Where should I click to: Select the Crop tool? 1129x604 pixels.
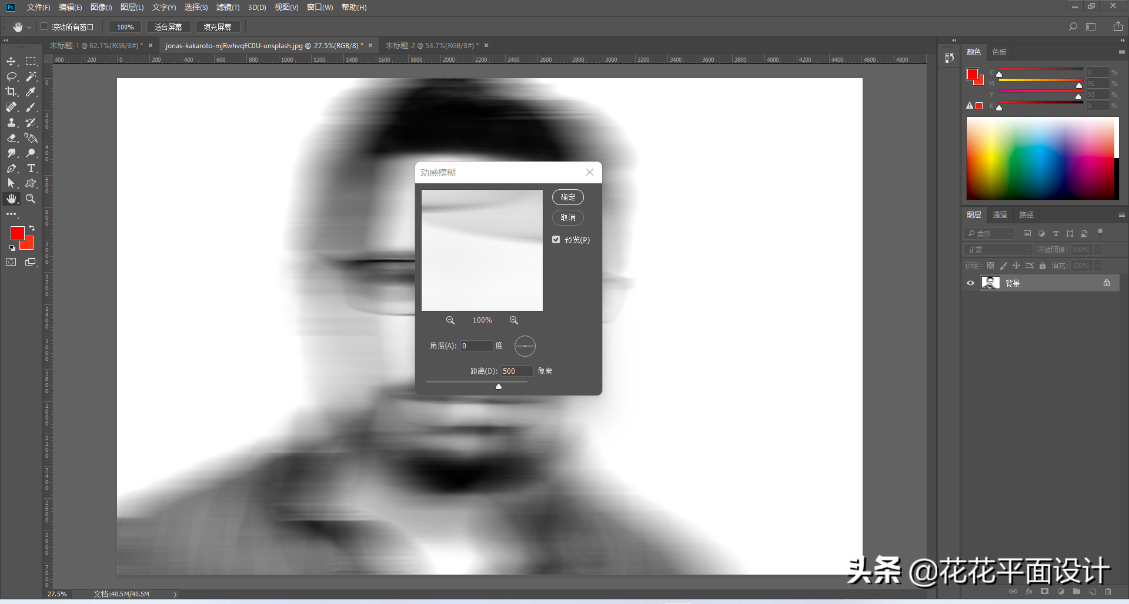(x=11, y=92)
